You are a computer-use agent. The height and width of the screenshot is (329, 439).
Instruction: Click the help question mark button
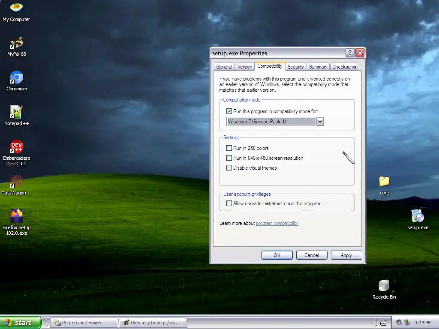[350, 53]
